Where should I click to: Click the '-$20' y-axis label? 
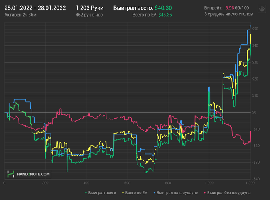coord(255,146)
